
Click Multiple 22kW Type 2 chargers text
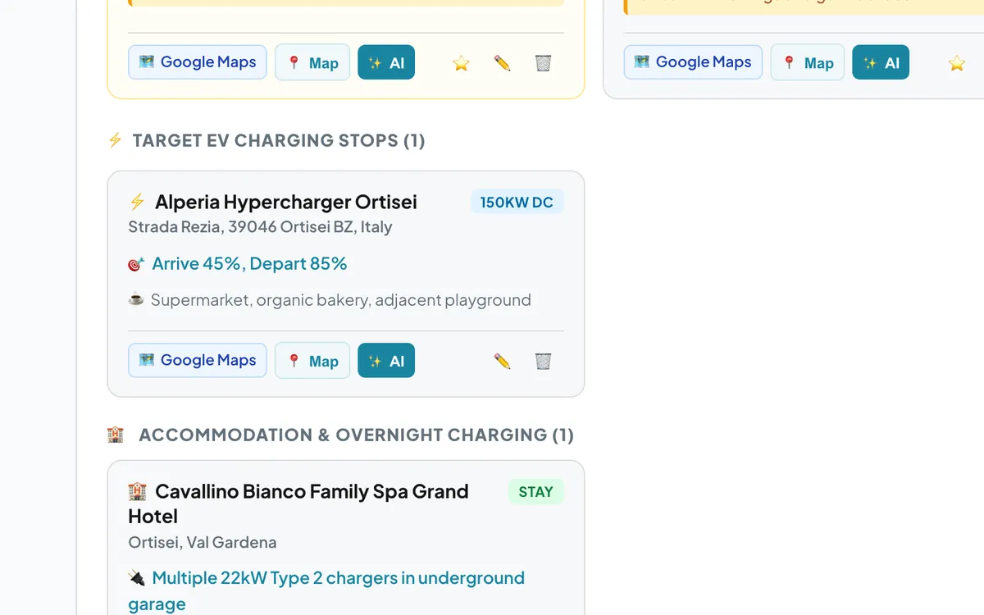click(x=326, y=590)
